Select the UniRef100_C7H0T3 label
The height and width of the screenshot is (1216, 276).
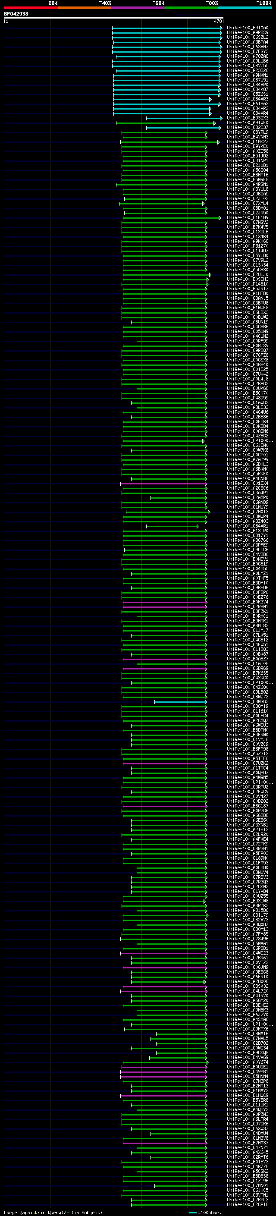(247, 512)
